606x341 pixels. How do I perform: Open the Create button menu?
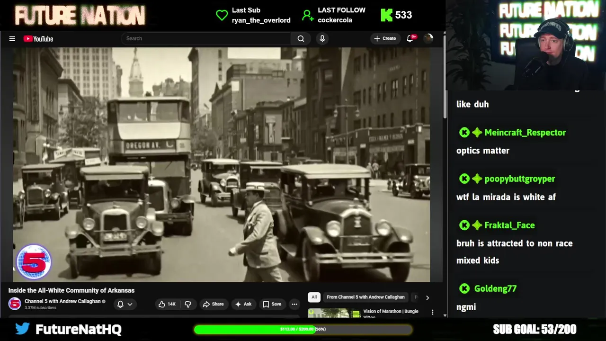coord(385,38)
